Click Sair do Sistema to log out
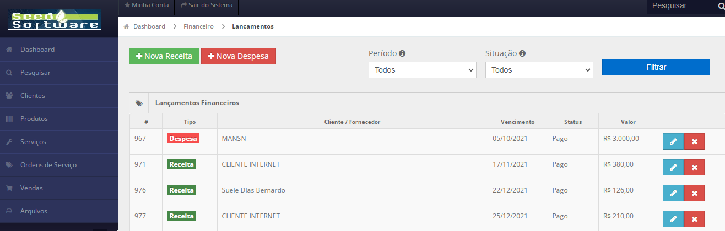The width and height of the screenshot is (725, 231). 207,5
